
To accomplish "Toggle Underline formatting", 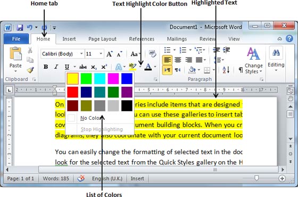I will click(x=67, y=67).
